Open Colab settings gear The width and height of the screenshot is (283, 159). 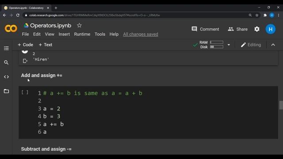click(x=257, y=29)
